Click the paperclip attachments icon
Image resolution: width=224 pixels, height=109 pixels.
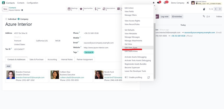pyautogui.click(x=204, y=16)
